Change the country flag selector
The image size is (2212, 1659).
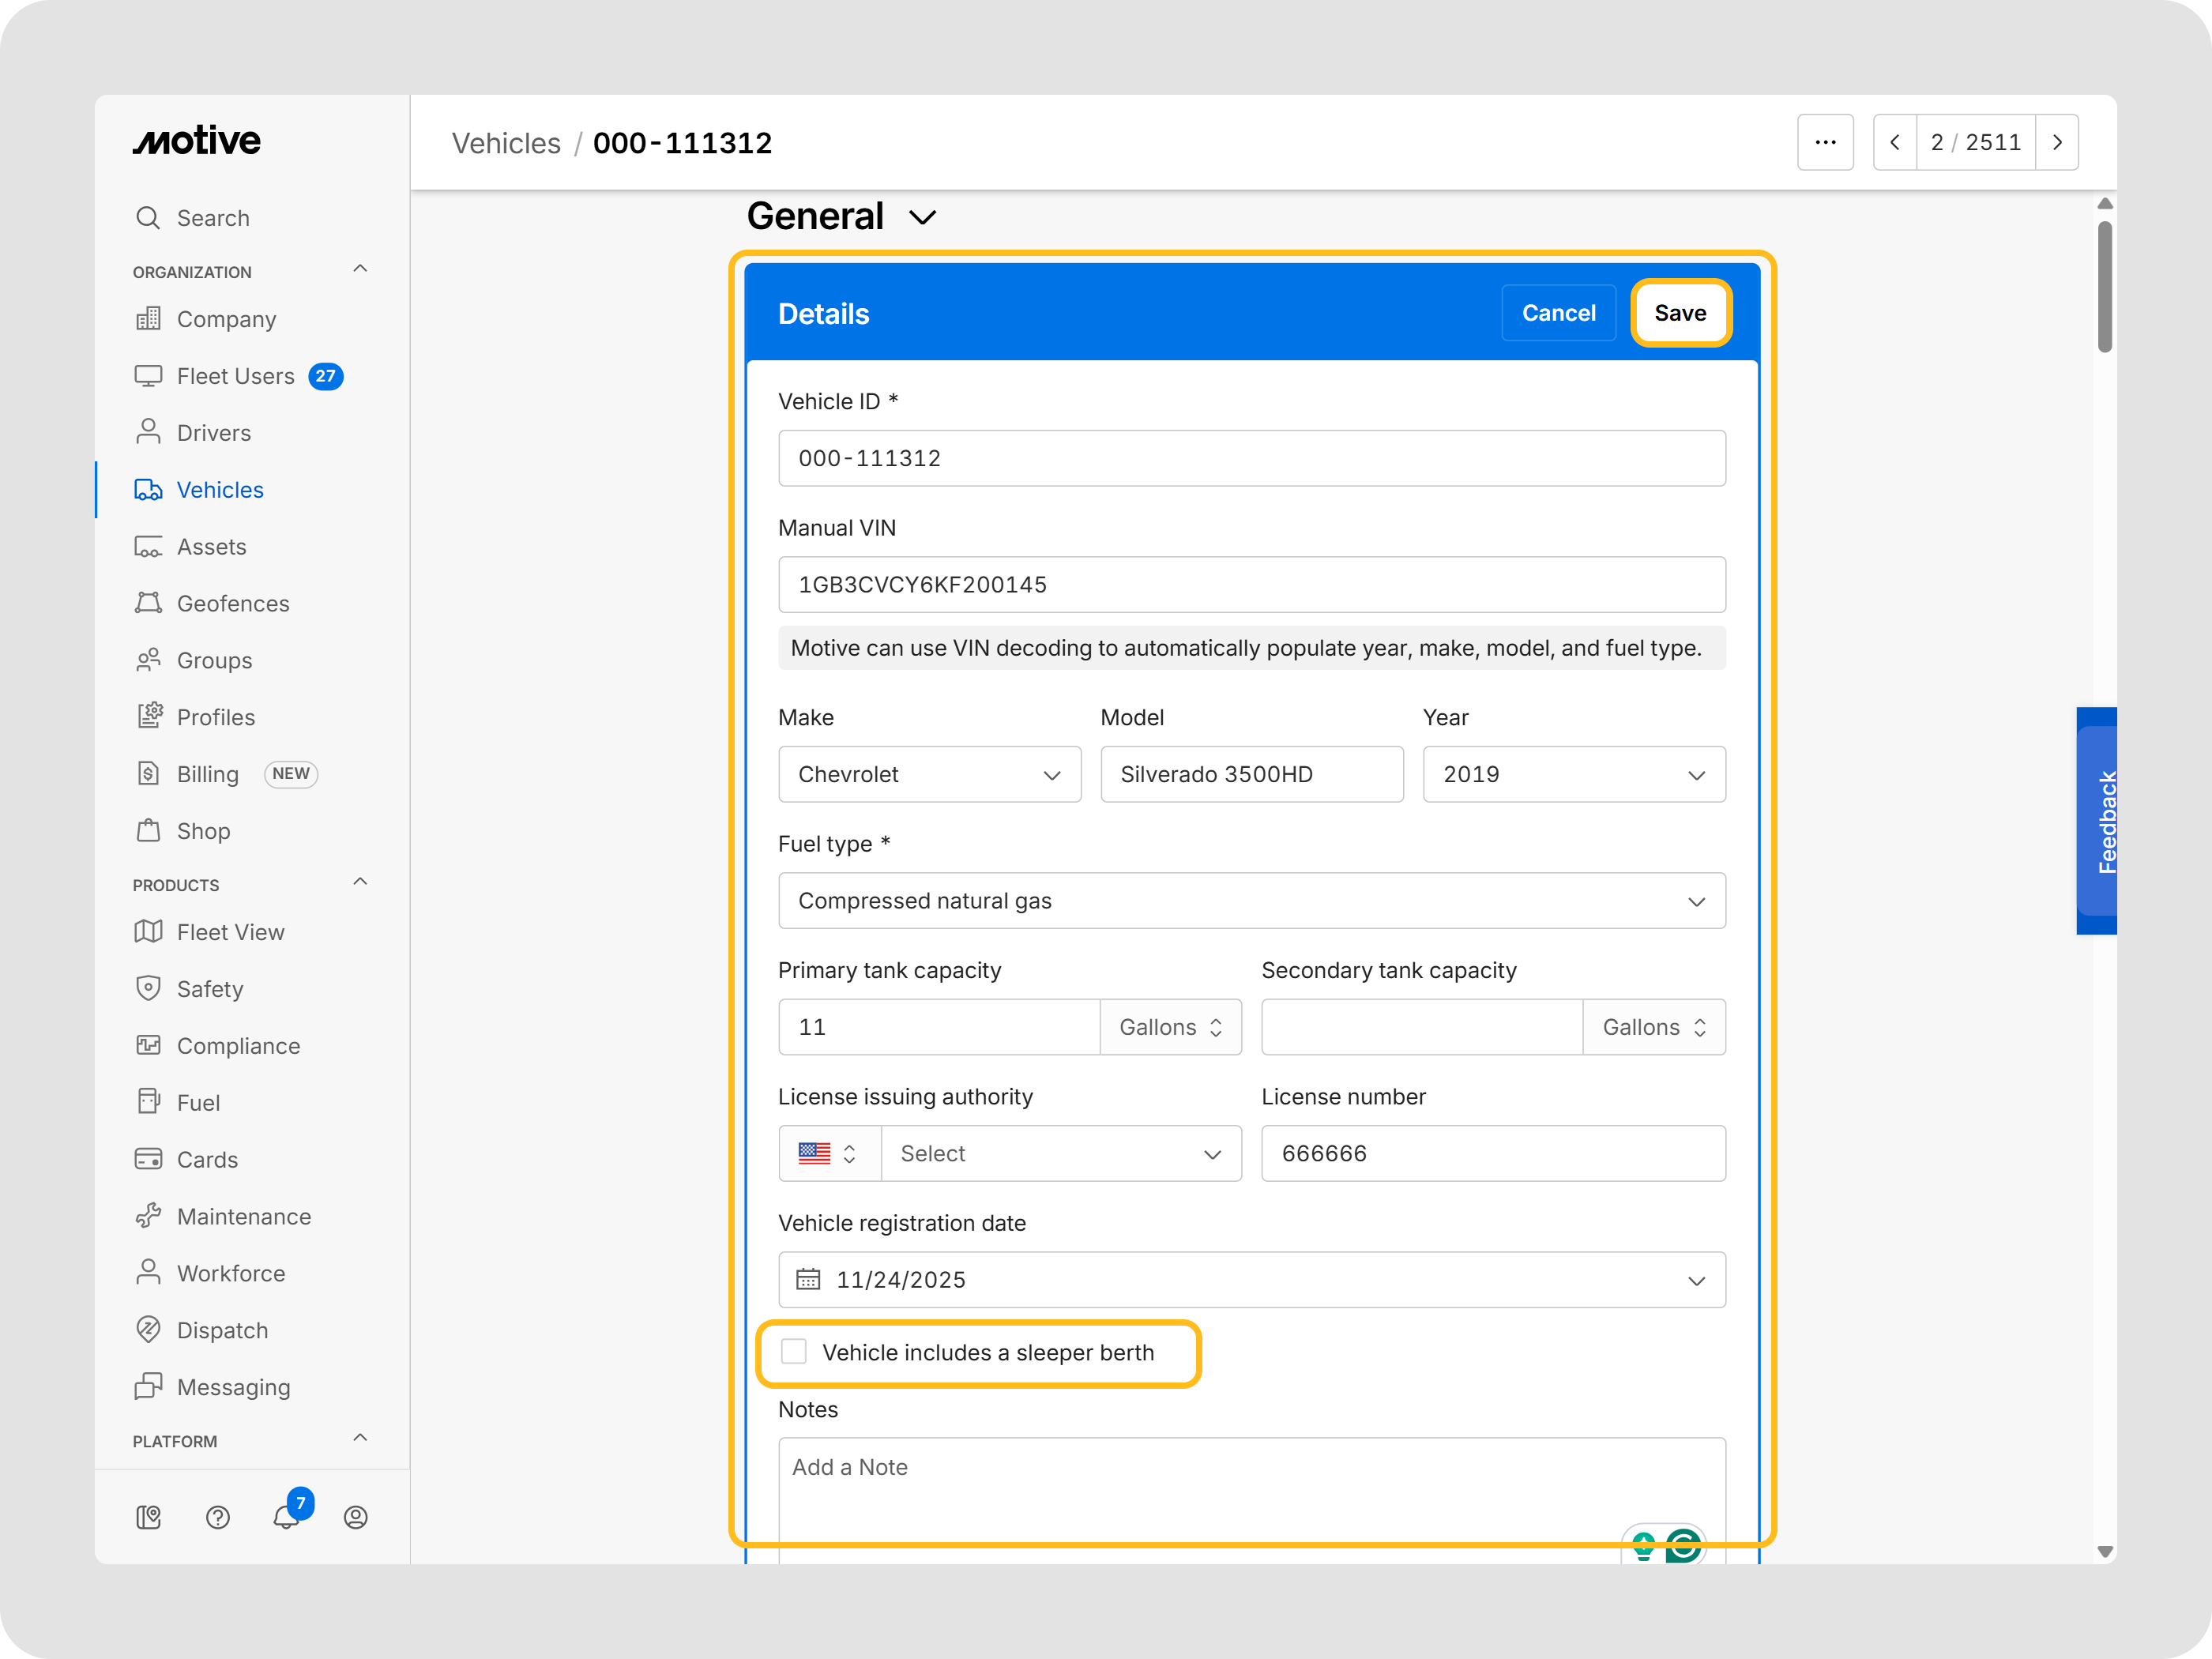pyautogui.click(x=829, y=1154)
